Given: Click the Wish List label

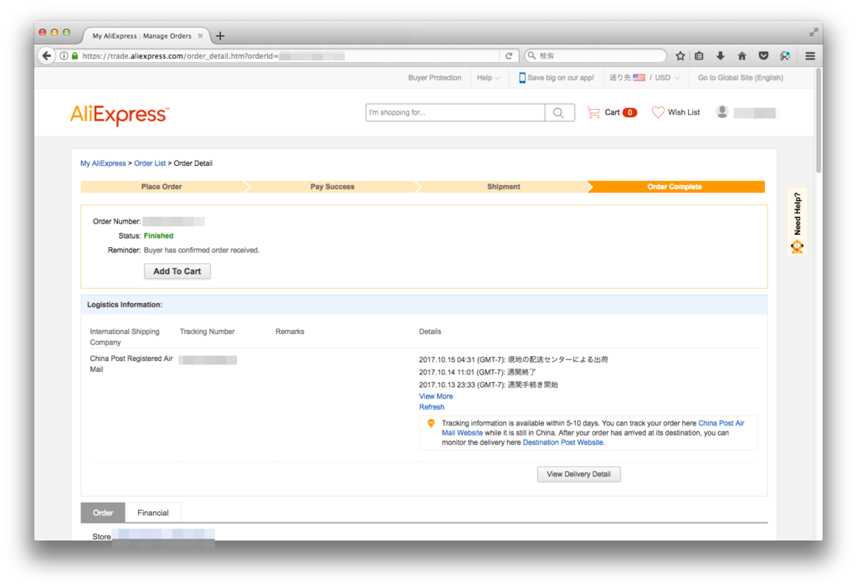Looking at the screenshot, I should pyautogui.click(x=683, y=112).
